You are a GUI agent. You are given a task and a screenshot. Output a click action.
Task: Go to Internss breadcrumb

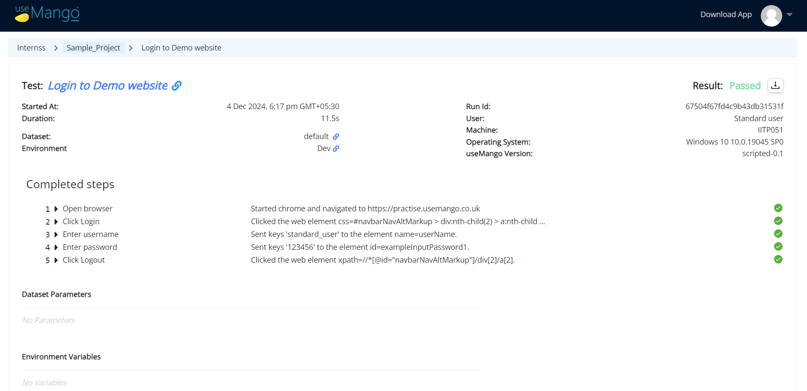(x=31, y=48)
